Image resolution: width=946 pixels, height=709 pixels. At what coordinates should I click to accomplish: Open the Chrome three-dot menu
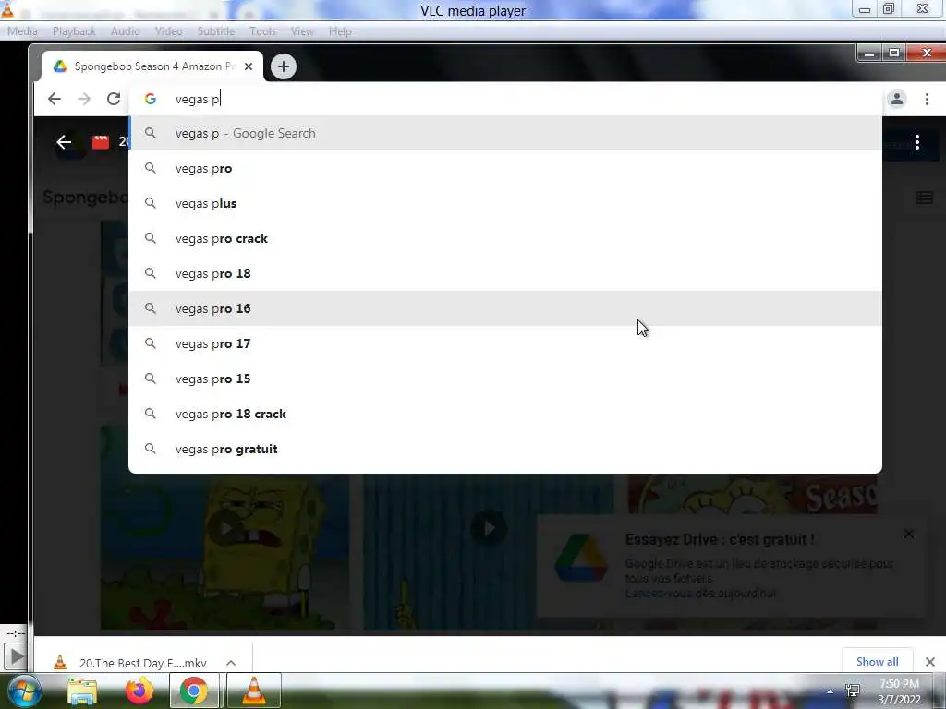(927, 99)
